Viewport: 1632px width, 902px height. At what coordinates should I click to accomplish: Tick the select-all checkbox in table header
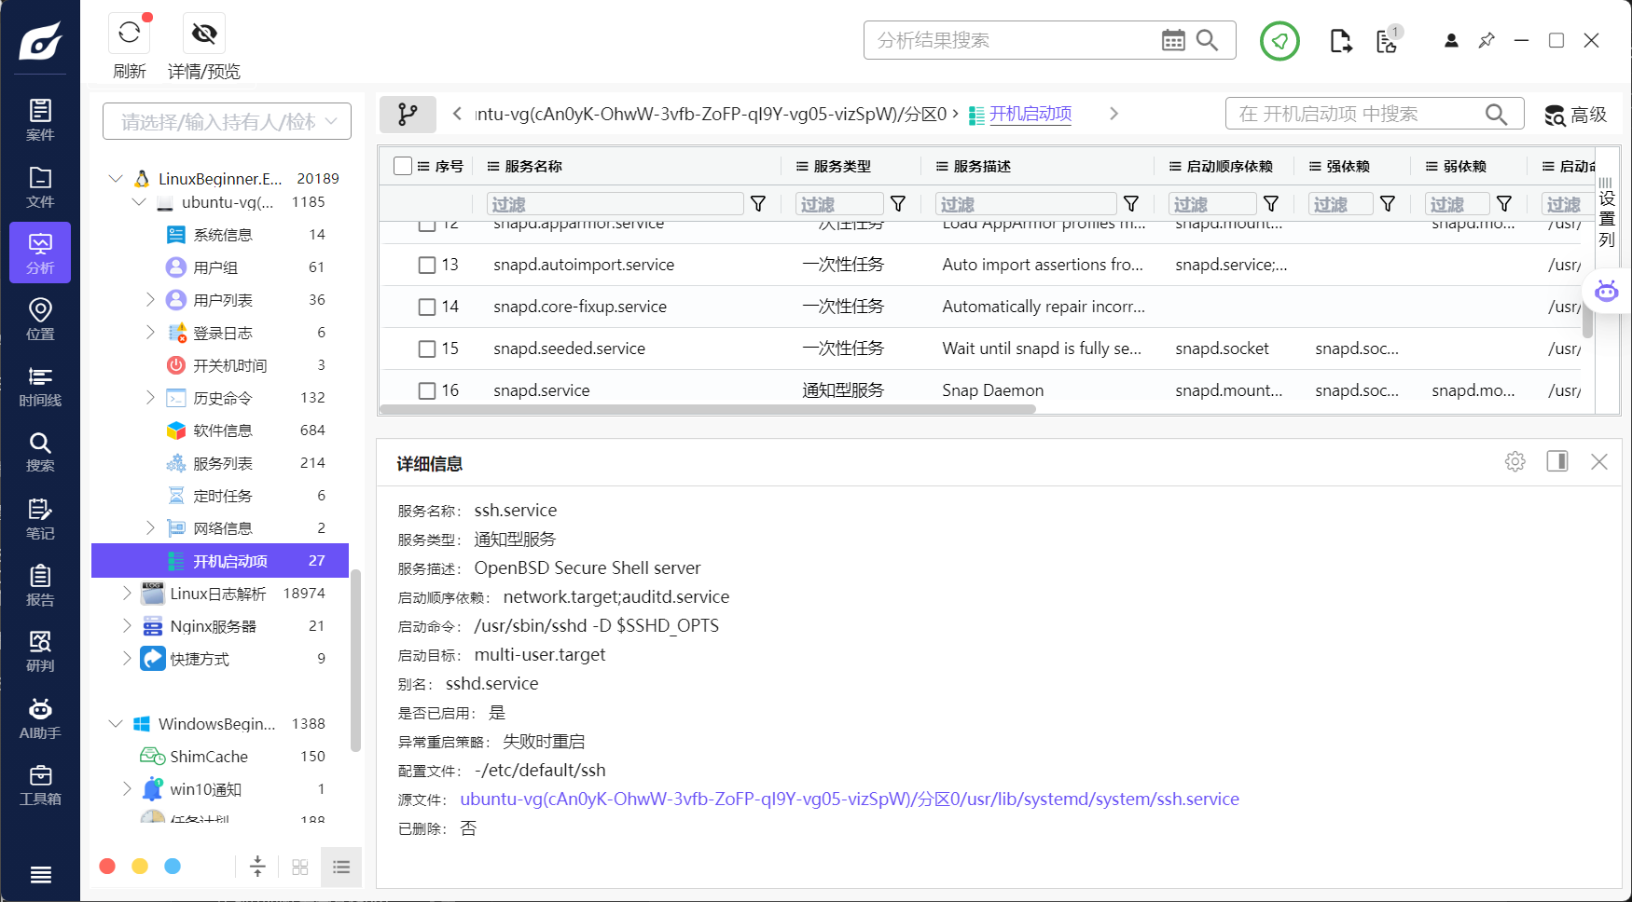point(403,166)
